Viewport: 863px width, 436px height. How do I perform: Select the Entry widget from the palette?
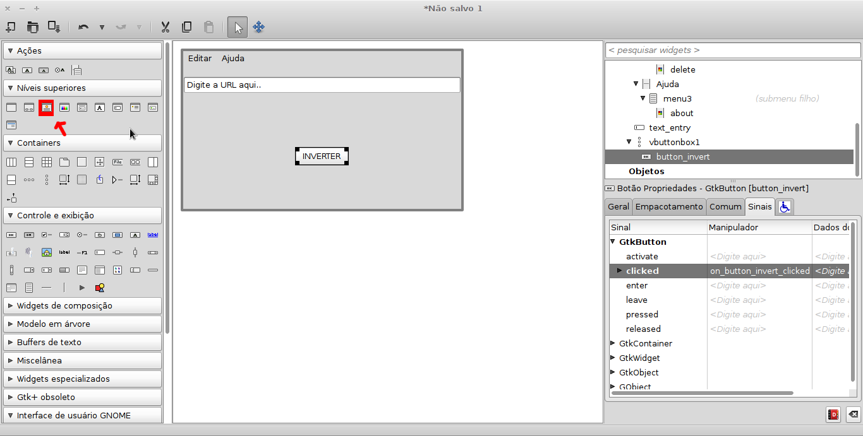click(100, 252)
